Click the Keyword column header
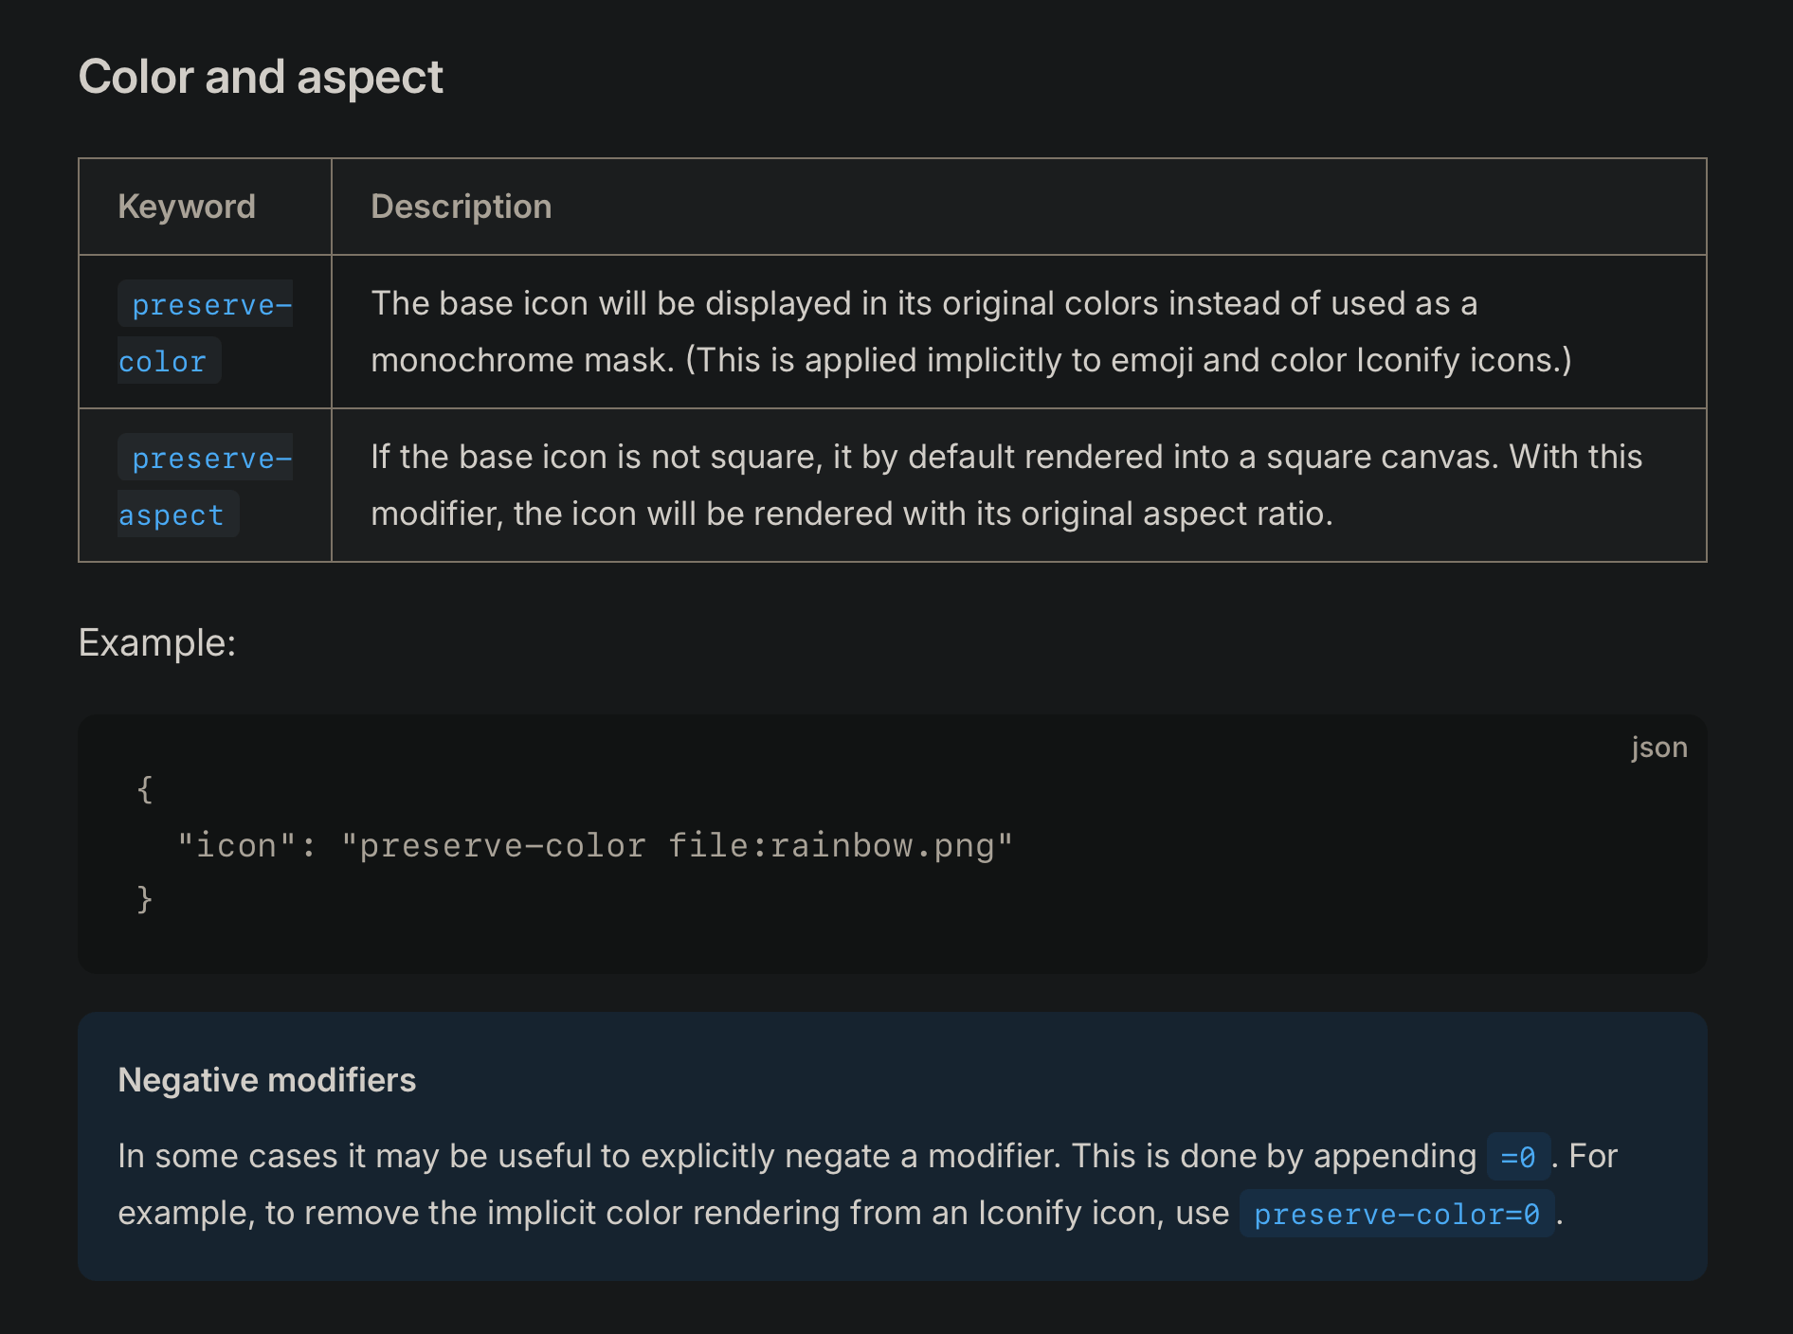The image size is (1793, 1334). pyautogui.click(x=187, y=207)
